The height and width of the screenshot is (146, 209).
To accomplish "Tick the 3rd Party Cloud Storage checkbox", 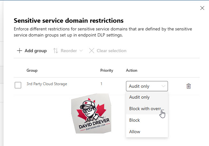I will click(18, 85).
